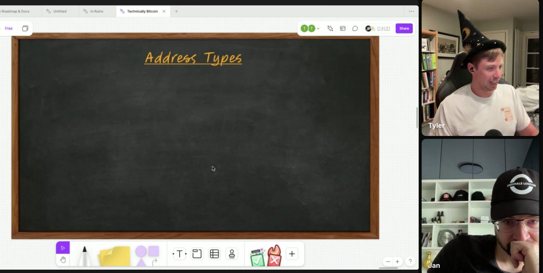Open the templates layout icon
Image resolution: width=543 pixels, height=273 pixels.
pyautogui.click(x=343, y=29)
